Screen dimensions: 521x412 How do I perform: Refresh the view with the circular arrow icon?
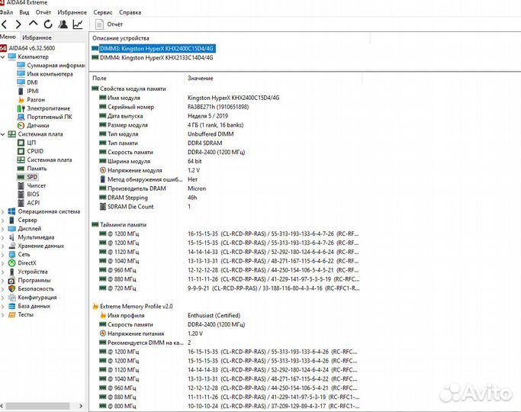[x=48, y=24]
